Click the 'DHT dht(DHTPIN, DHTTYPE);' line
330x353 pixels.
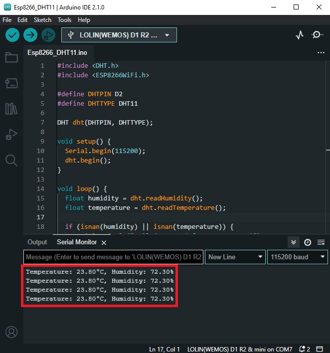(x=105, y=123)
